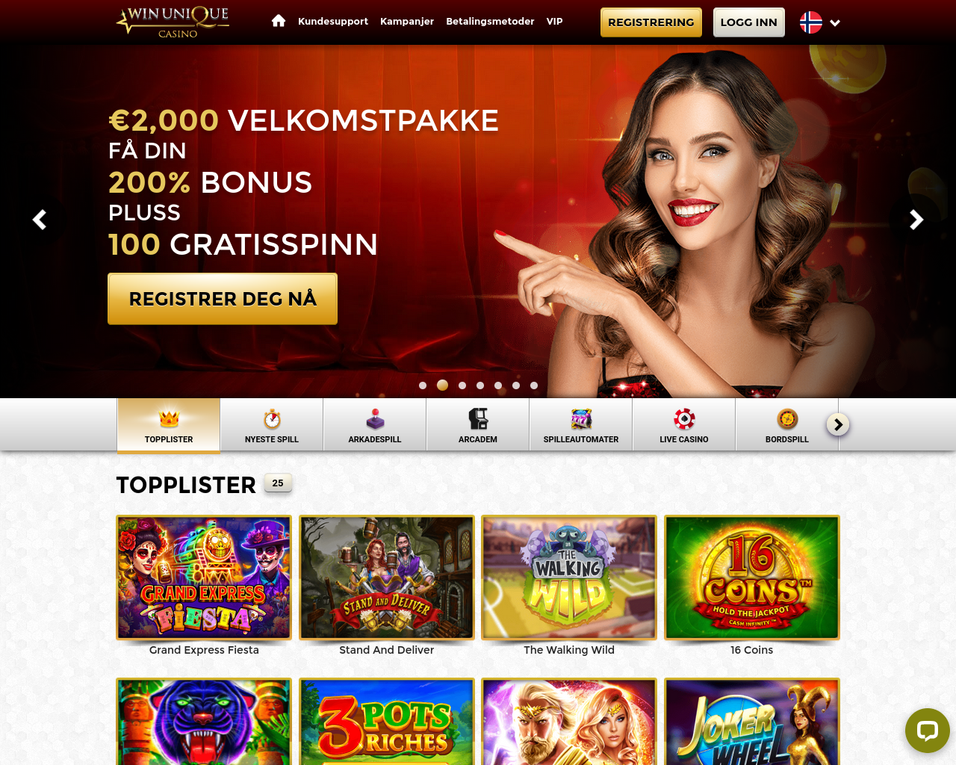The width and height of the screenshot is (956, 765).
Task: Open Spilleautomater slot machine category
Action: (x=581, y=425)
